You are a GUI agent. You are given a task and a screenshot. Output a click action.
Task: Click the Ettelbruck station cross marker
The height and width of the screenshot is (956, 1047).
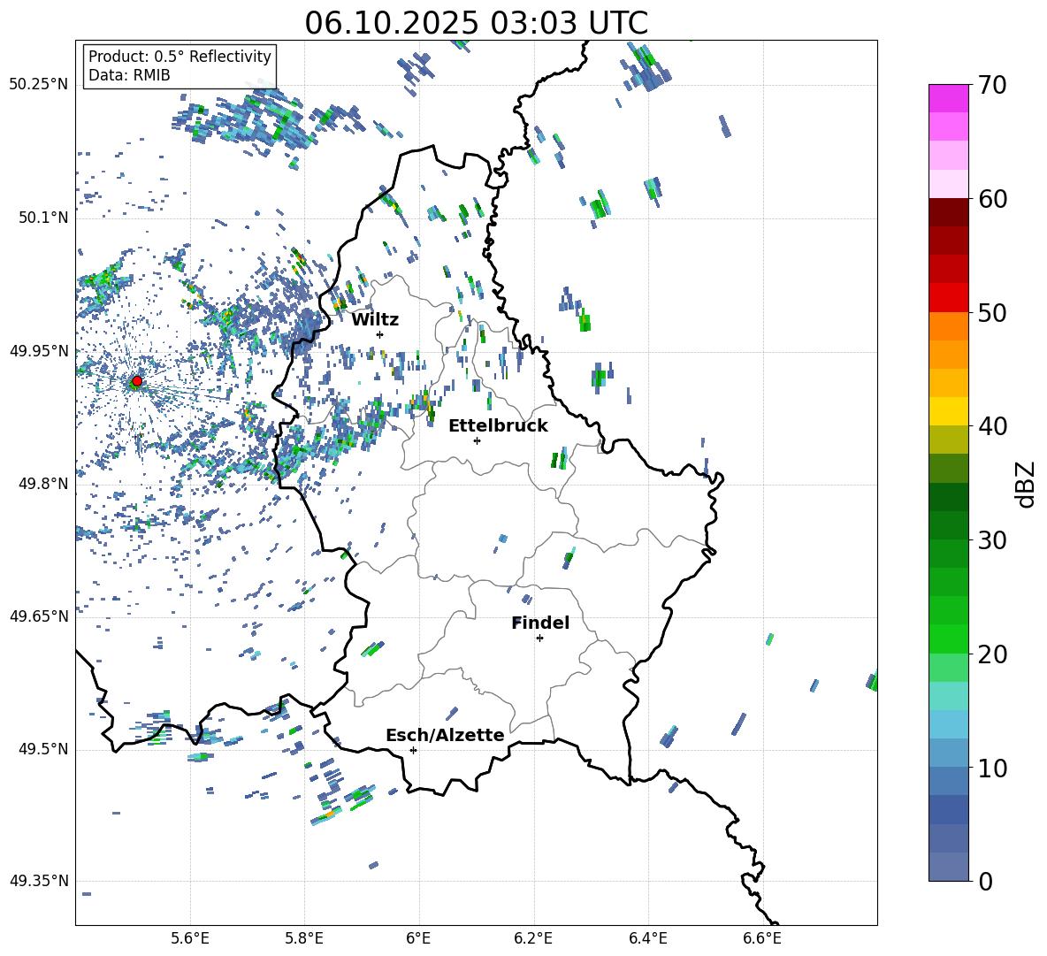click(477, 440)
